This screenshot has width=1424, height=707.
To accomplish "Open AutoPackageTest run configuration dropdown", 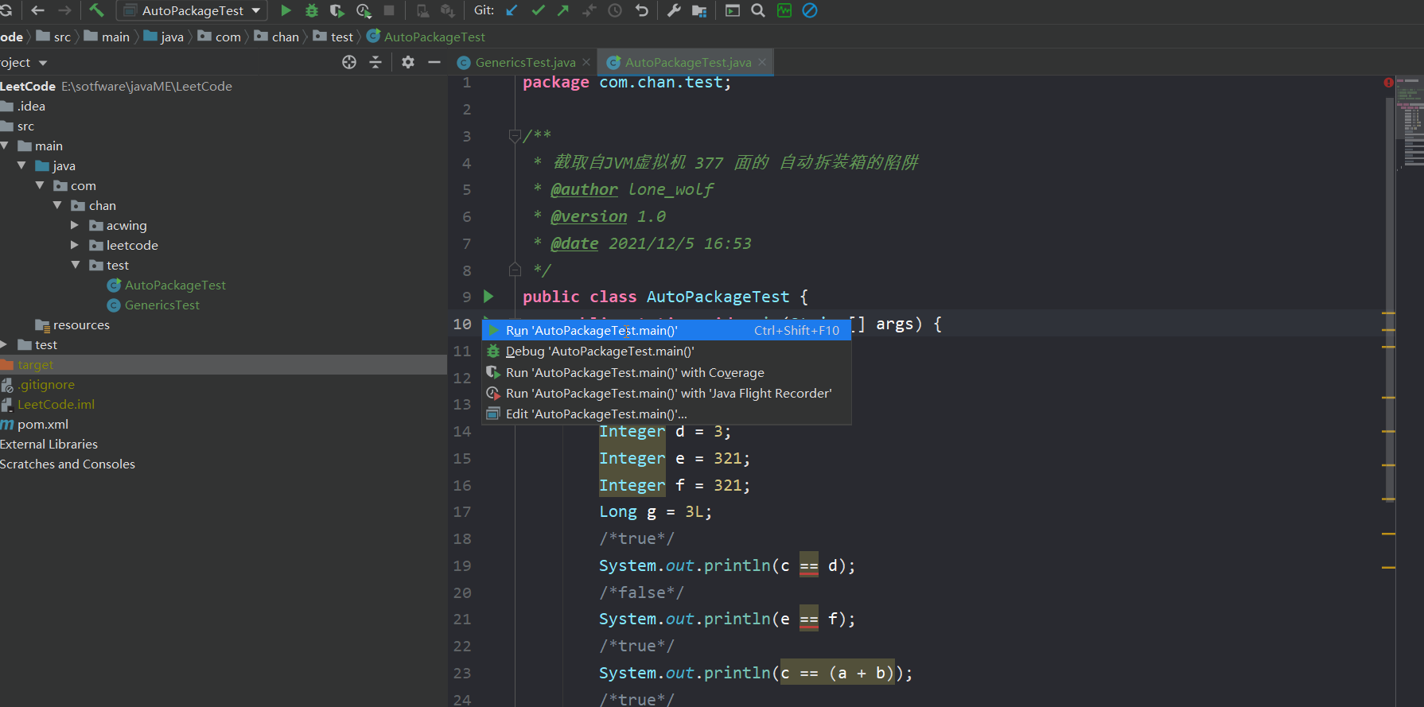I will 193,10.
